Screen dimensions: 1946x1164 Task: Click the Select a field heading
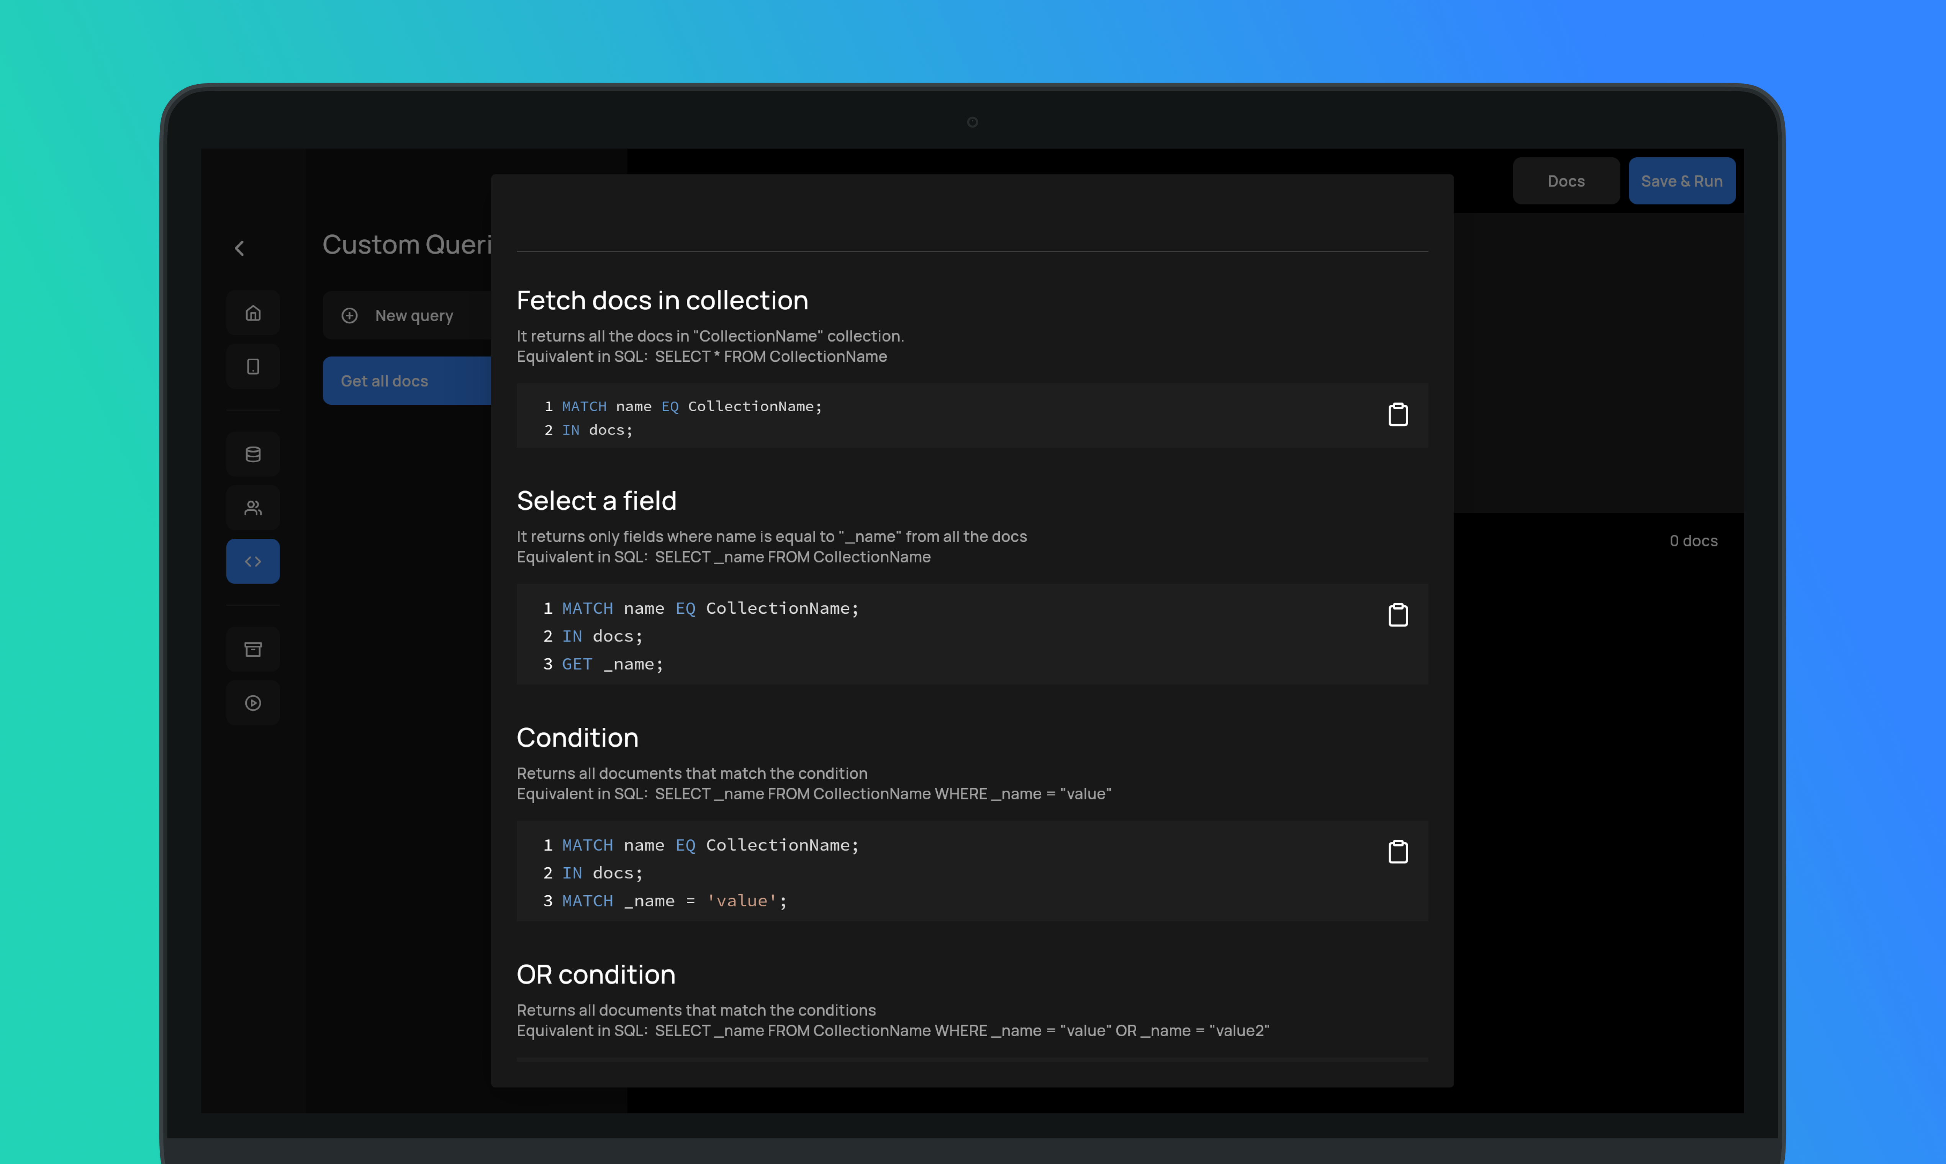click(596, 500)
